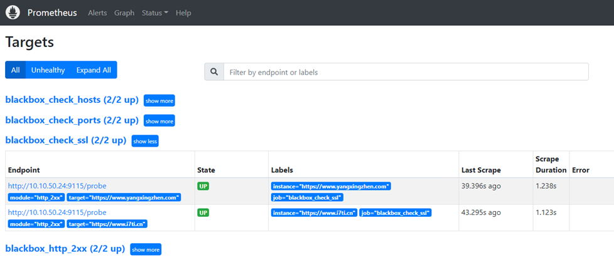Open the blackbox_check_ssl job heading link
Screen dimensions: 614x260
66,140
